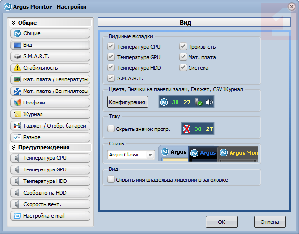This screenshot has width=299, height=234.
Task: Close the Argus Monitor settings window
Action: pos(292,7)
